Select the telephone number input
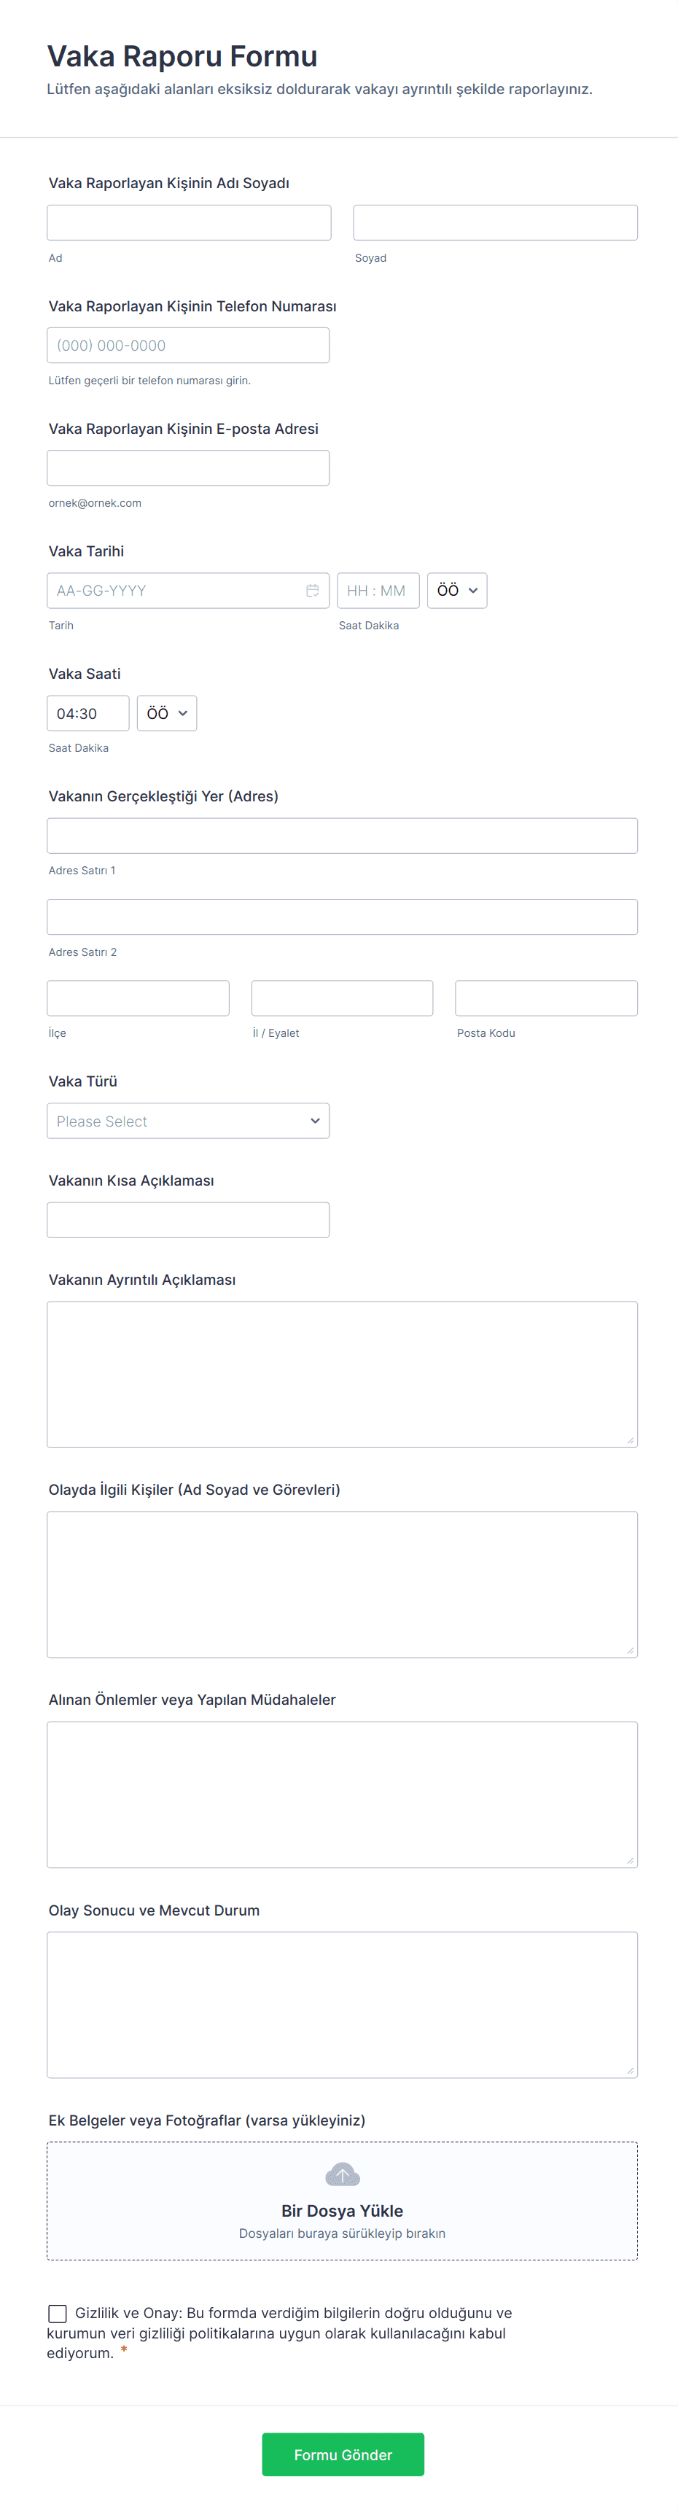The width and height of the screenshot is (678, 2512). tap(188, 346)
